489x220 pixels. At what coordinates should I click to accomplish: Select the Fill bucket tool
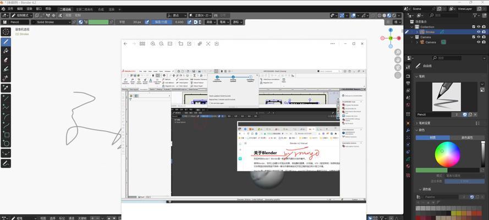tap(6, 51)
